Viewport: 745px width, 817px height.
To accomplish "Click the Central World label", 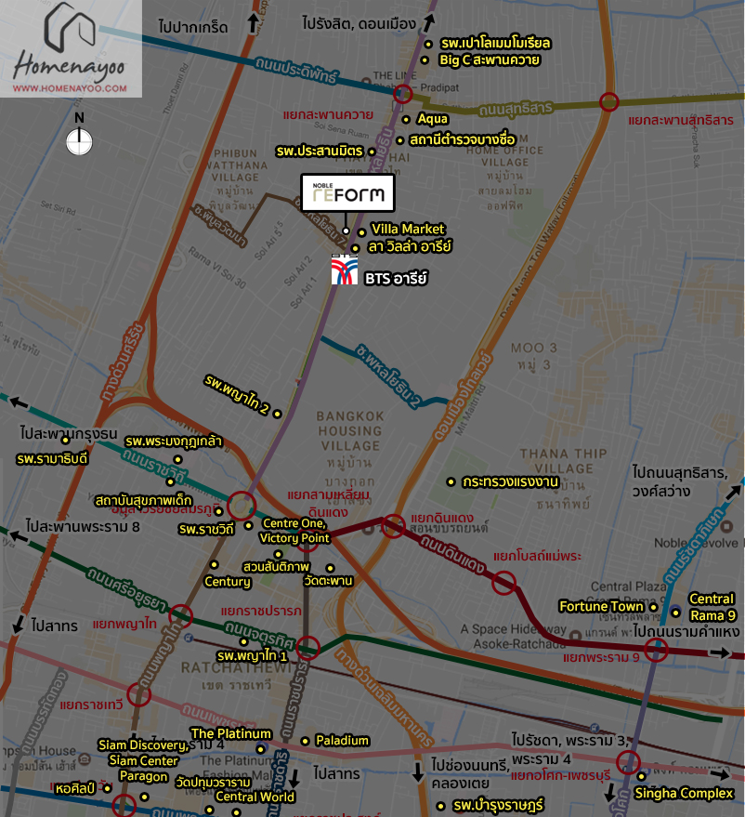I will click(x=255, y=797).
